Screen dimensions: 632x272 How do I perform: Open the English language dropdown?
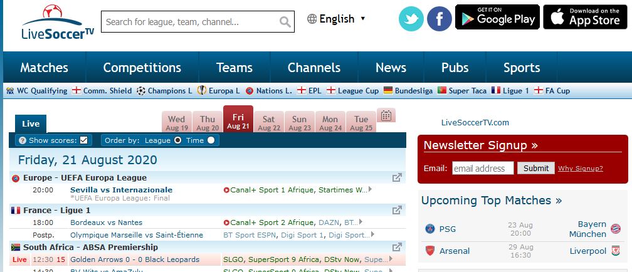336,19
